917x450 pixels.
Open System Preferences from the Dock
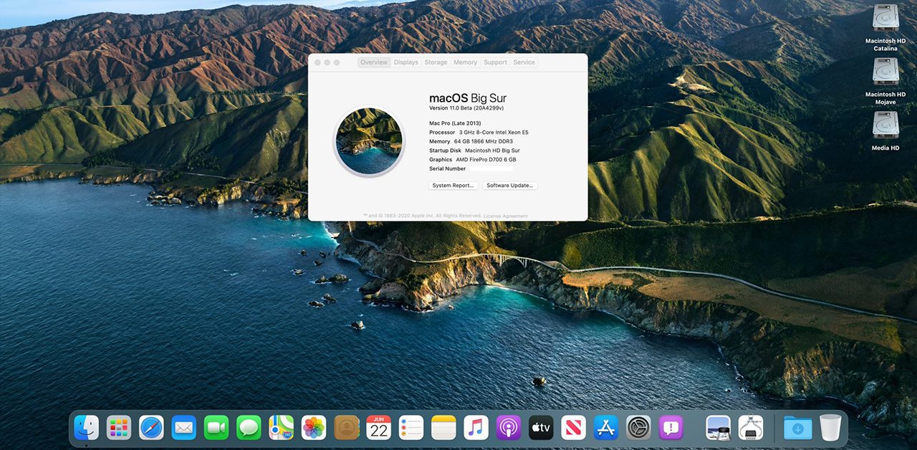point(638,428)
